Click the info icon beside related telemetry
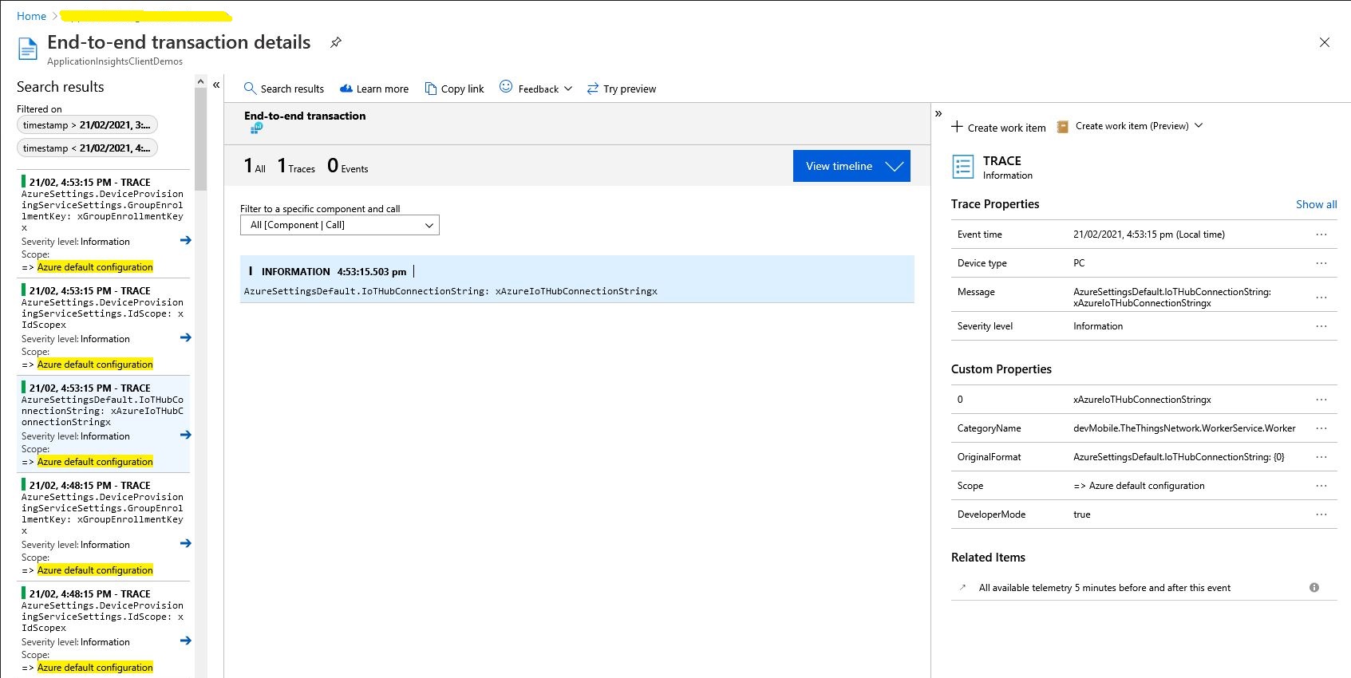Viewport: 1351px width, 678px height. pyautogui.click(x=1313, y=588)
